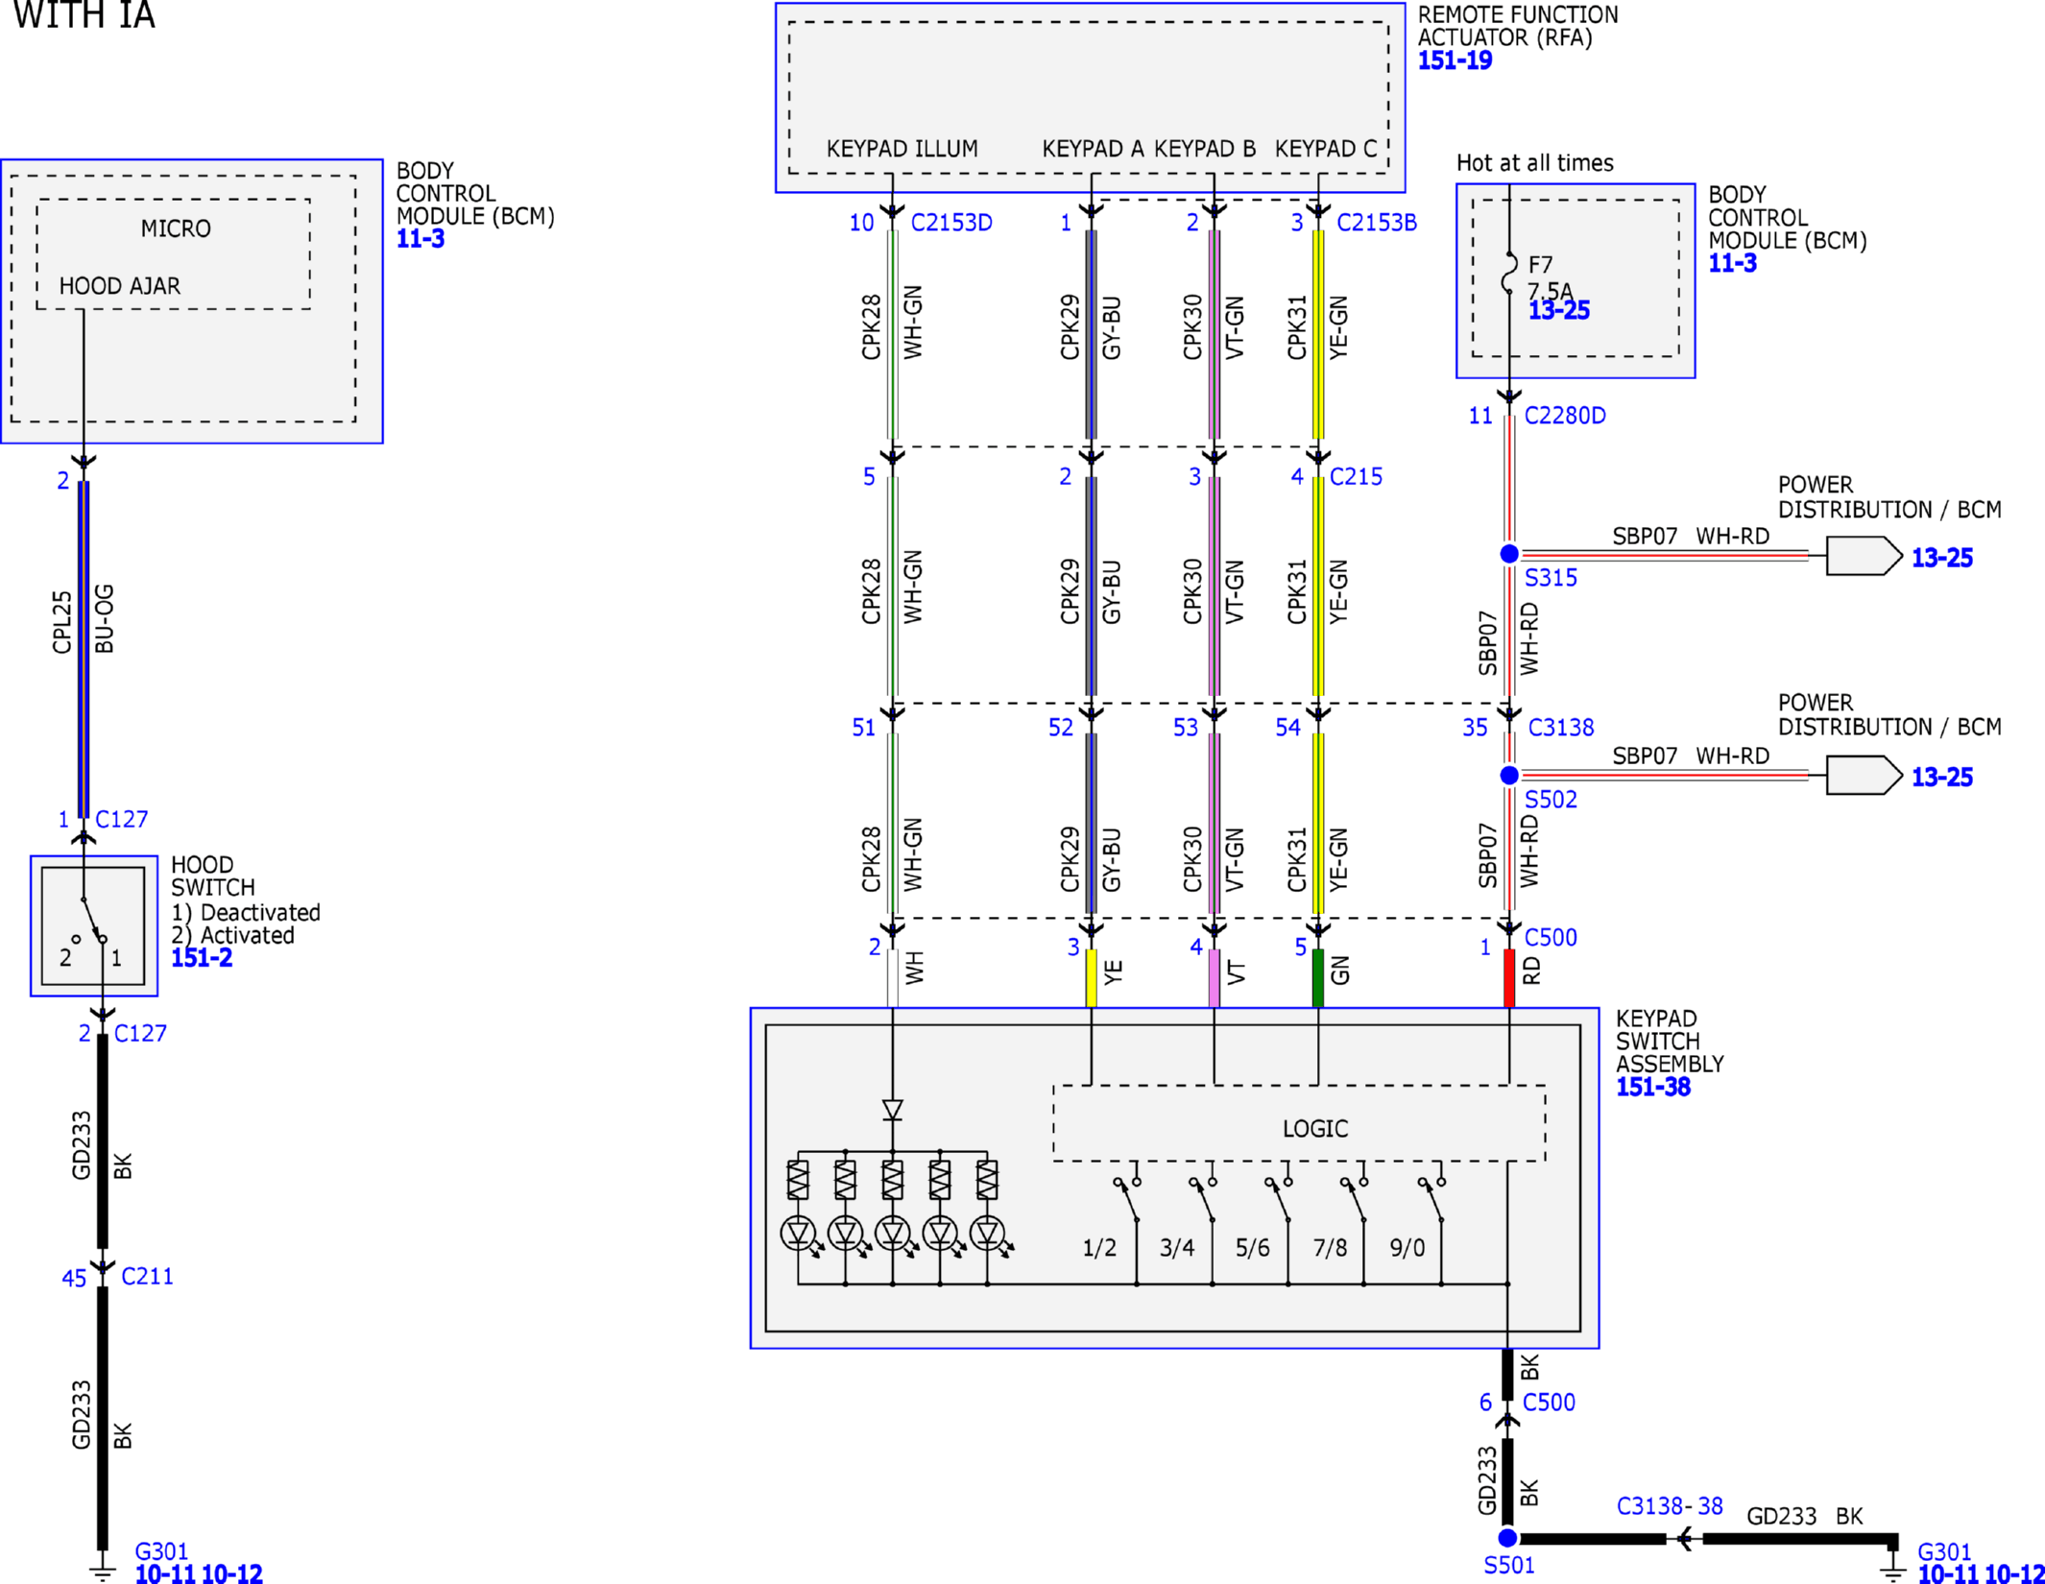Click the C3138 connector label
Screen dimensions: 2045x1584
tap(1561, 728)
